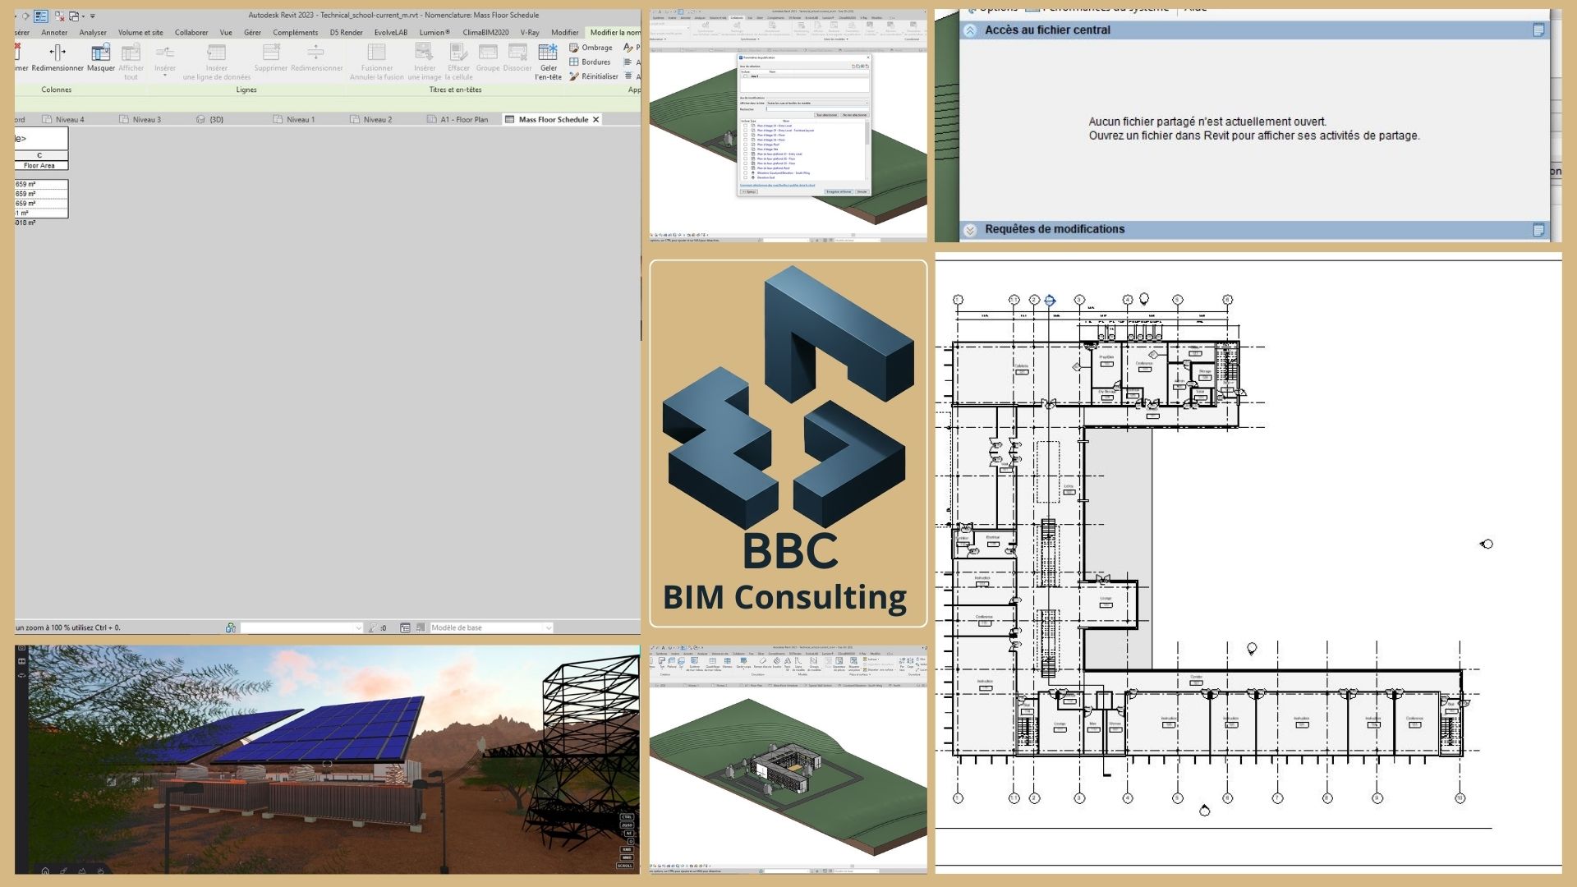Click Tout sélectionner in publish dialog

(x=826, y=115)
